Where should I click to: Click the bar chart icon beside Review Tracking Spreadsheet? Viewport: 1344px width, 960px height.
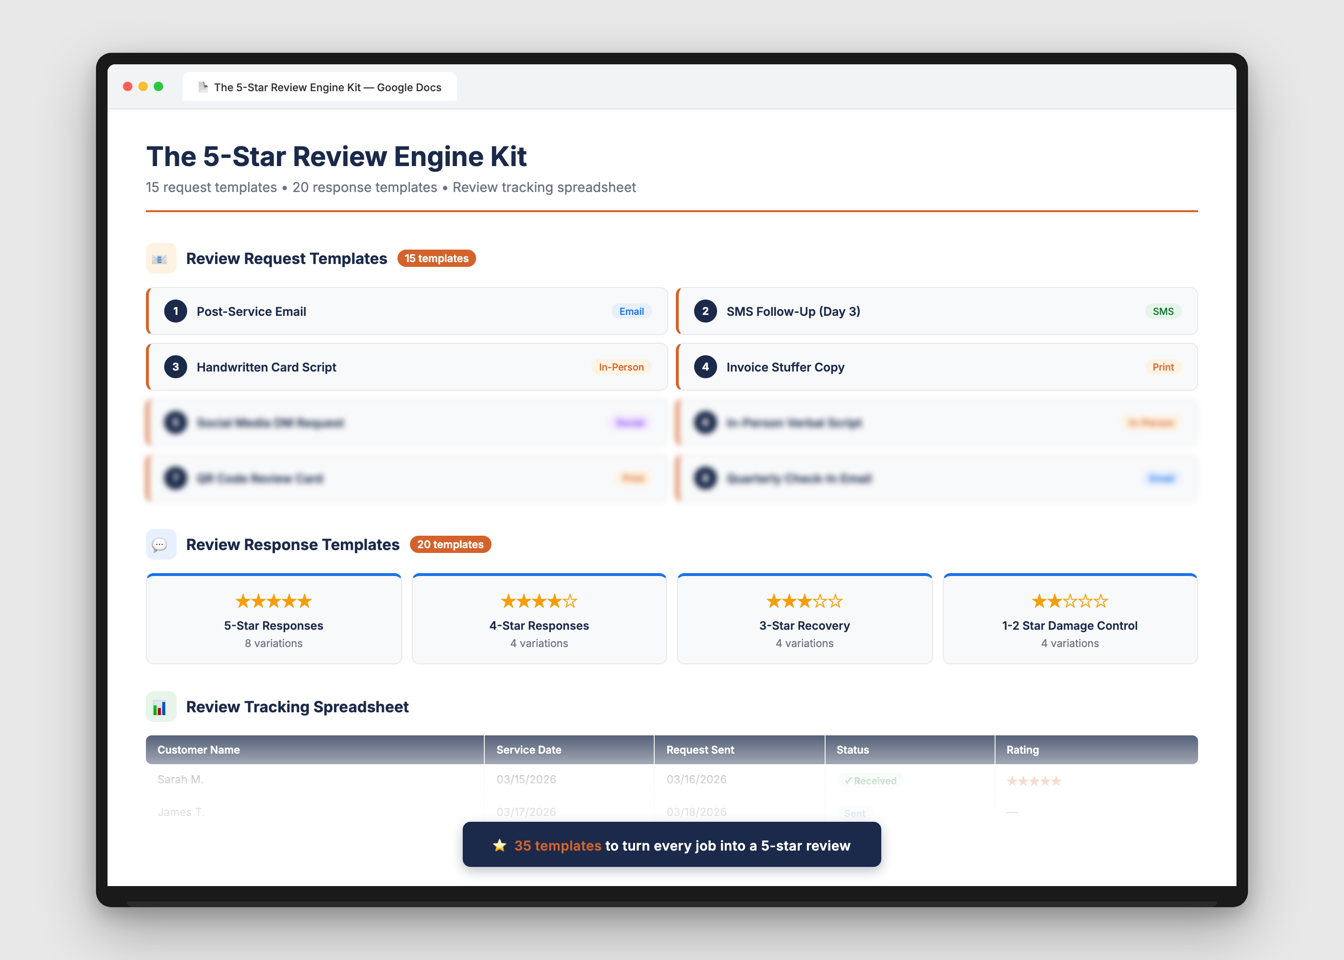pyautogui.click(x=160, y=707)
